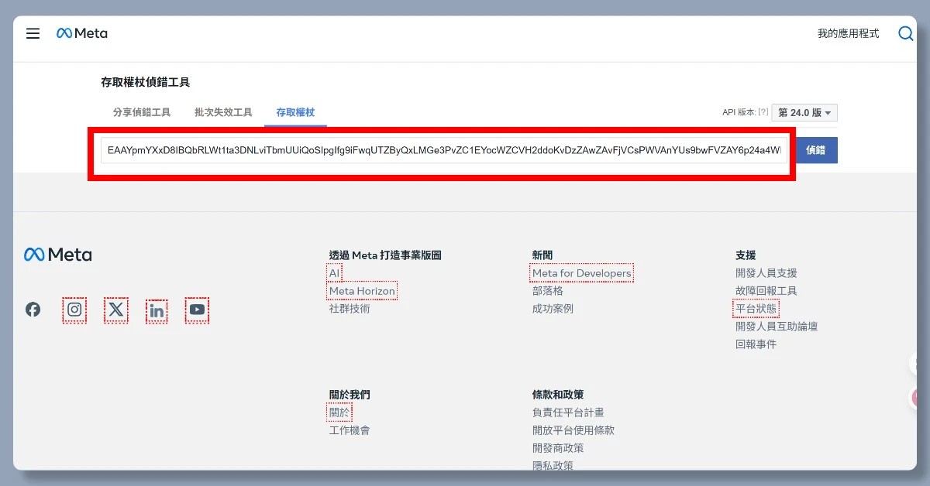This screenshot has width=930, height=486.
Task: Open the Meta Horizon link
Action: coord(362,291)
